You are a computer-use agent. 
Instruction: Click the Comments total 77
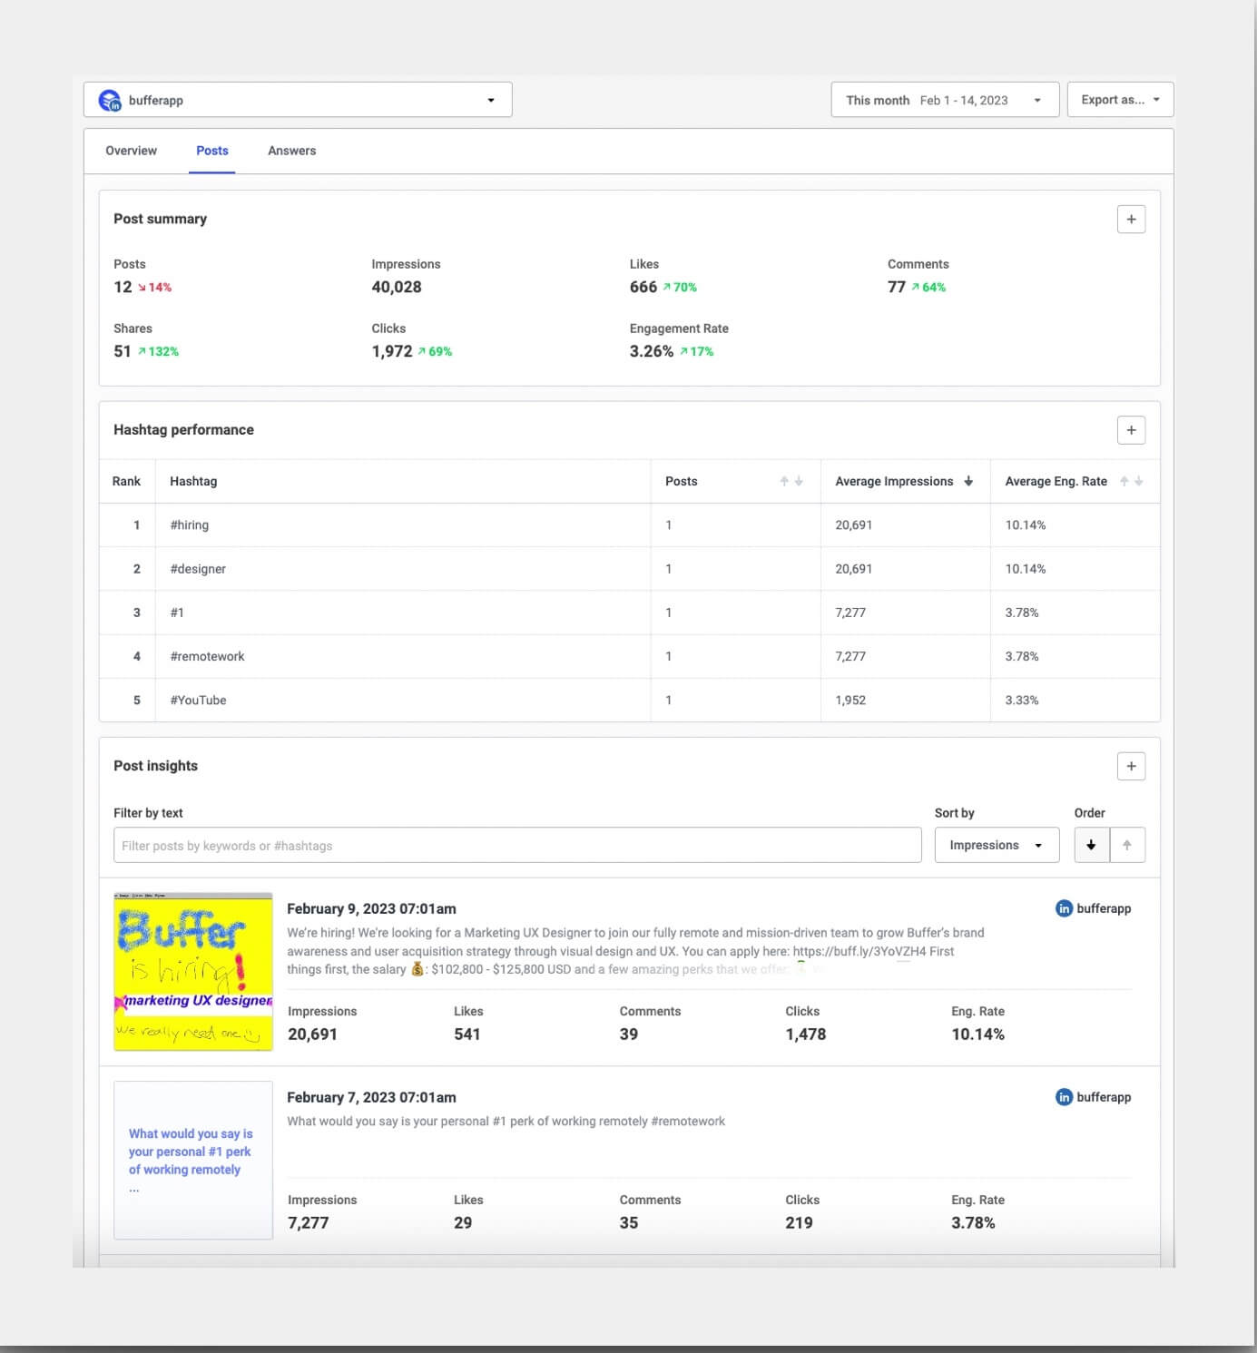tap(897, 287)
